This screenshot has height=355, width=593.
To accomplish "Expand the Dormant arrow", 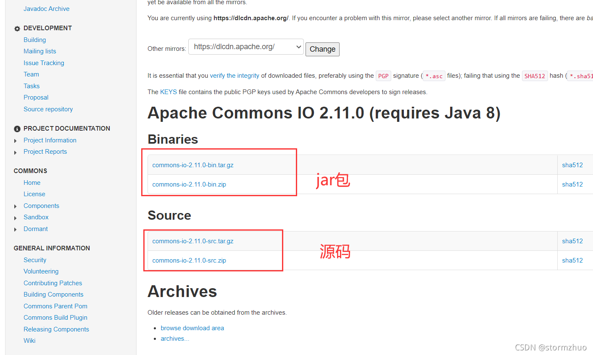I will coord(16,229).
